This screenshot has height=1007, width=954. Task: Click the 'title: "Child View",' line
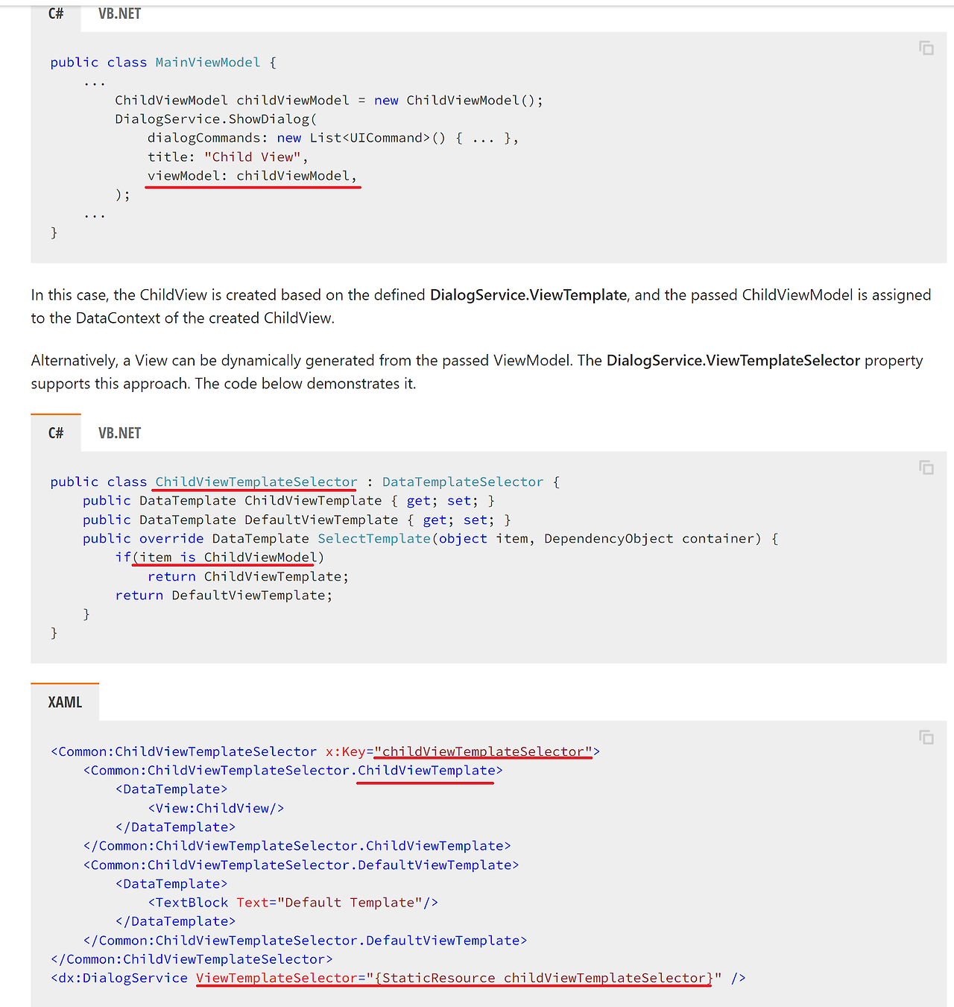[x=227, y=157]
